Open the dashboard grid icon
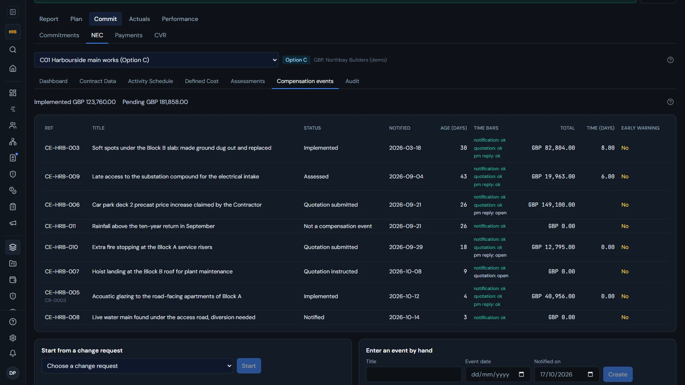 [13, 93]
